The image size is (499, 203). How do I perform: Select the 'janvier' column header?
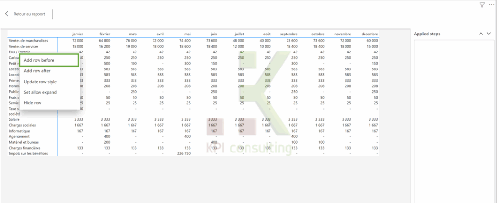pos(78,34)
